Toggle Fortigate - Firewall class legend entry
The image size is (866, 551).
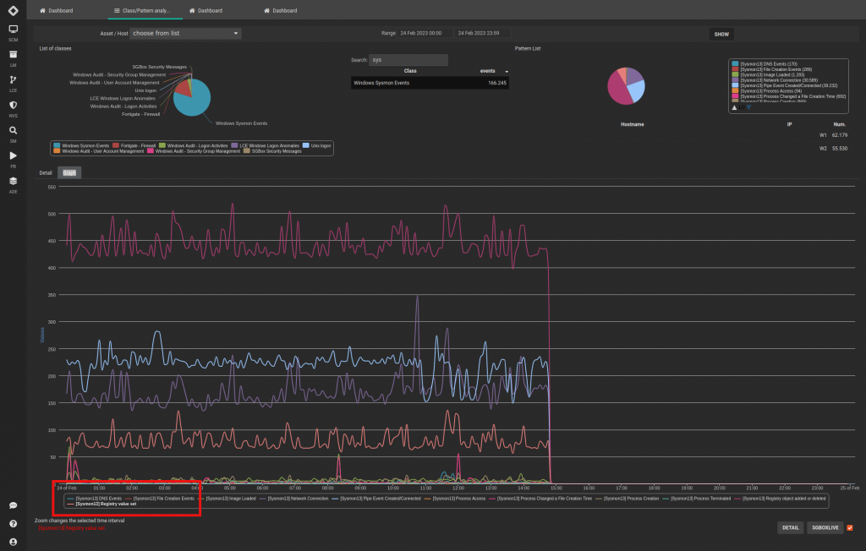(x=134, y=145)
